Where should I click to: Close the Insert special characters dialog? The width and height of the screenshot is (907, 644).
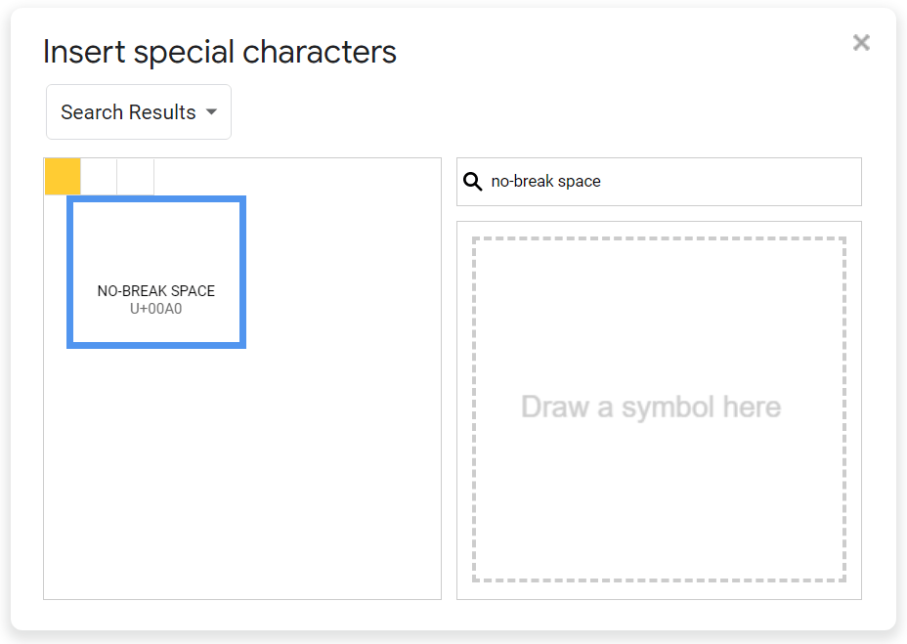click(x=861, y=42)
